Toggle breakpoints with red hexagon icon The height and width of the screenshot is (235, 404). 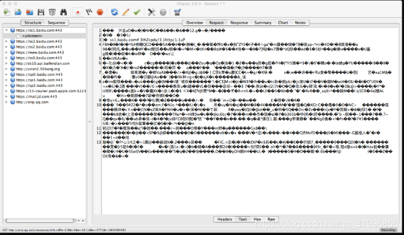100,12
